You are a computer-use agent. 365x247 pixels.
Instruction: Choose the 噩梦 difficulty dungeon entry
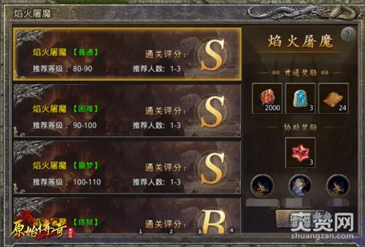[127, 167]
